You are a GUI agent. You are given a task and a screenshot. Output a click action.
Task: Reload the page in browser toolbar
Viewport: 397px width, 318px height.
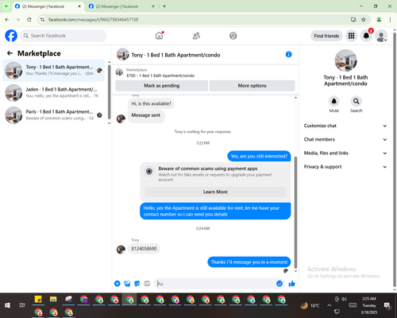29,19
